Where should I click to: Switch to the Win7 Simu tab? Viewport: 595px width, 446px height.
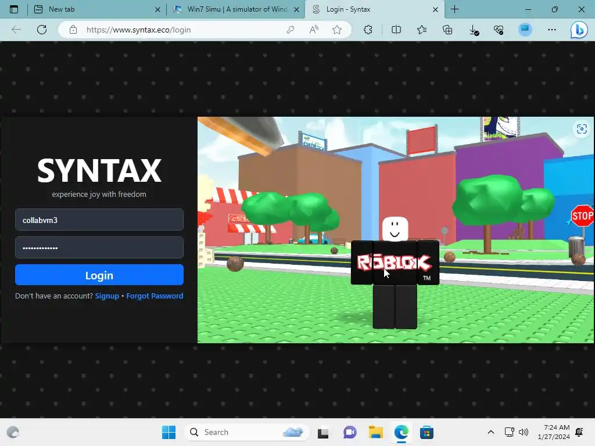pos(236,9)
